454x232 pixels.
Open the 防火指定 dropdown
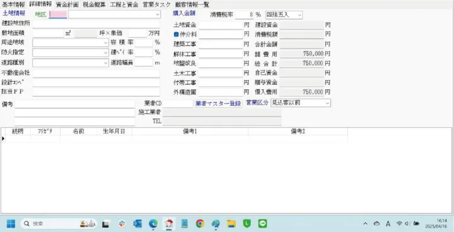click(106, 53)
